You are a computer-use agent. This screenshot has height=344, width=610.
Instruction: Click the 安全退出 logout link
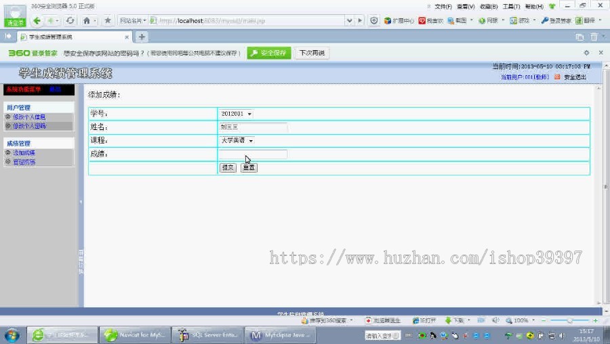[x=575, y=77]
